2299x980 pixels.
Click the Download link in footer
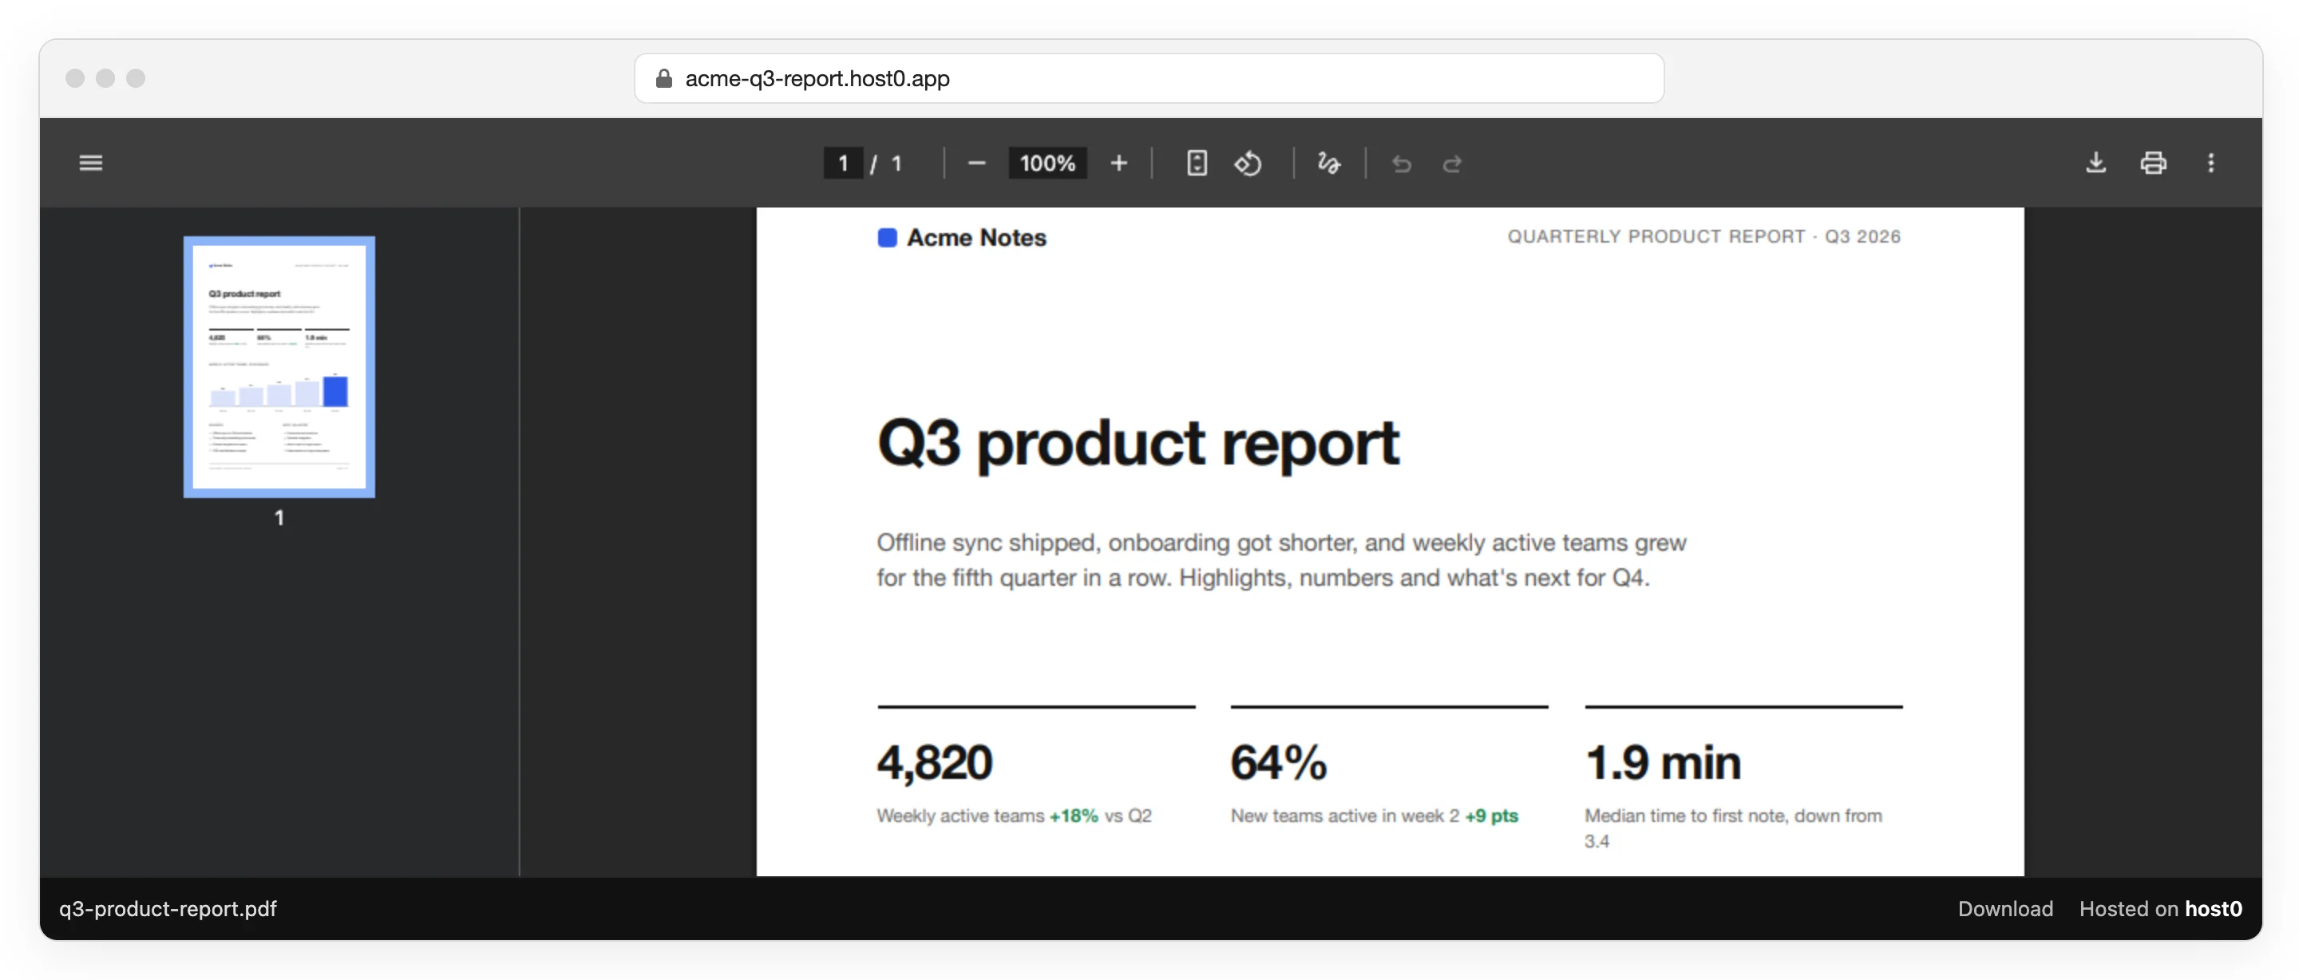(2004, 907)
